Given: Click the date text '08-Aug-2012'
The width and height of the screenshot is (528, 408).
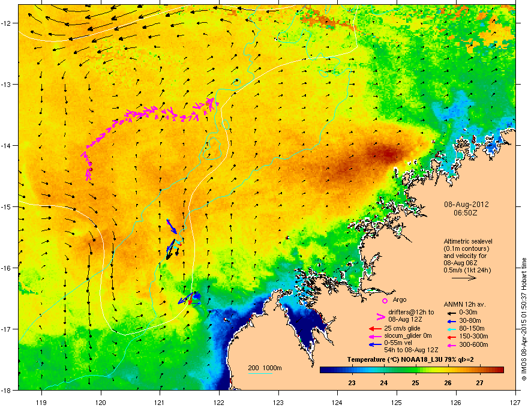Looking at the screenshot, I should tap(466, 205).
